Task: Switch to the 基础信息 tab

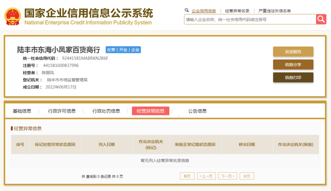Action: point(22,111)
